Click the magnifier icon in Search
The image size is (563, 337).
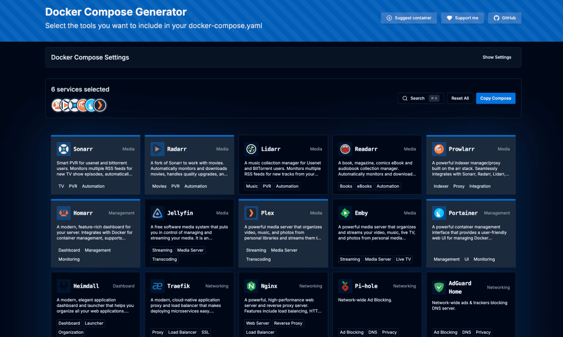[x=405, y=98]
